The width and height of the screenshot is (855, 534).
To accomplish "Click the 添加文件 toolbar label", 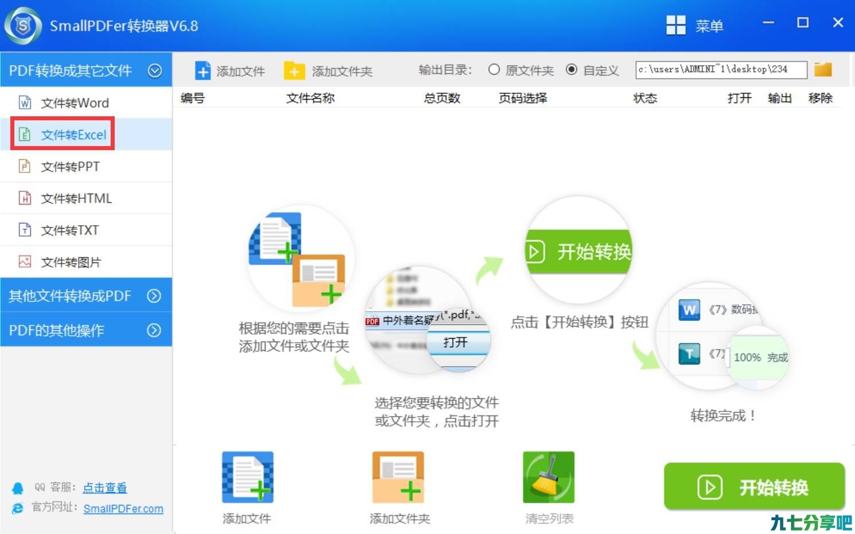I will pyautogui.click(x=241, y=71).
